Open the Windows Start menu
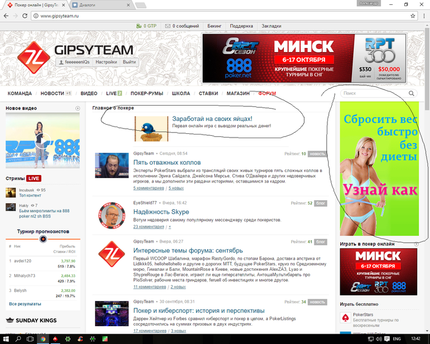The height and width of the screenshot is (344, 430). tap(6, 339)
